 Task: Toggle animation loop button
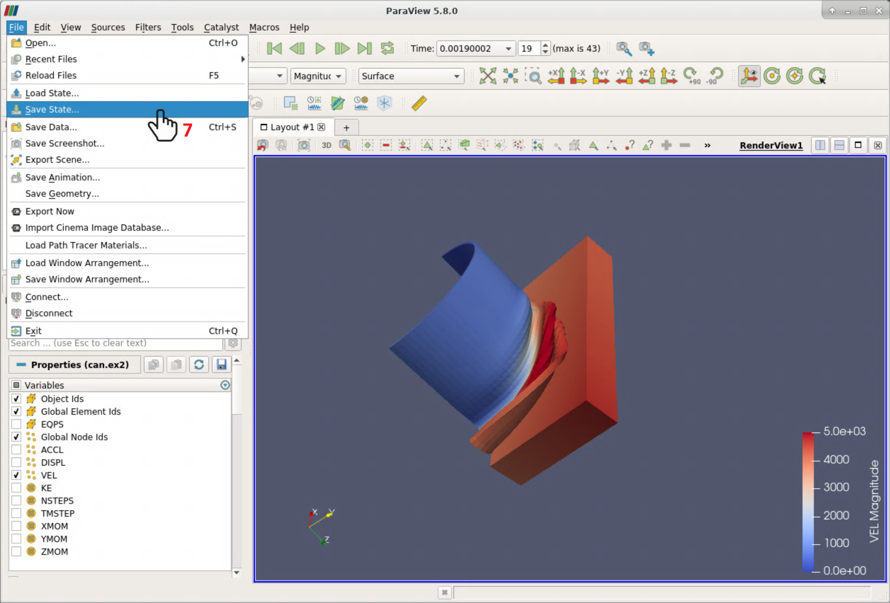pyautogui.click(x=387, y=48)
